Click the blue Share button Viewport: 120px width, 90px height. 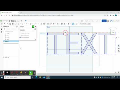tap(104, 21)
